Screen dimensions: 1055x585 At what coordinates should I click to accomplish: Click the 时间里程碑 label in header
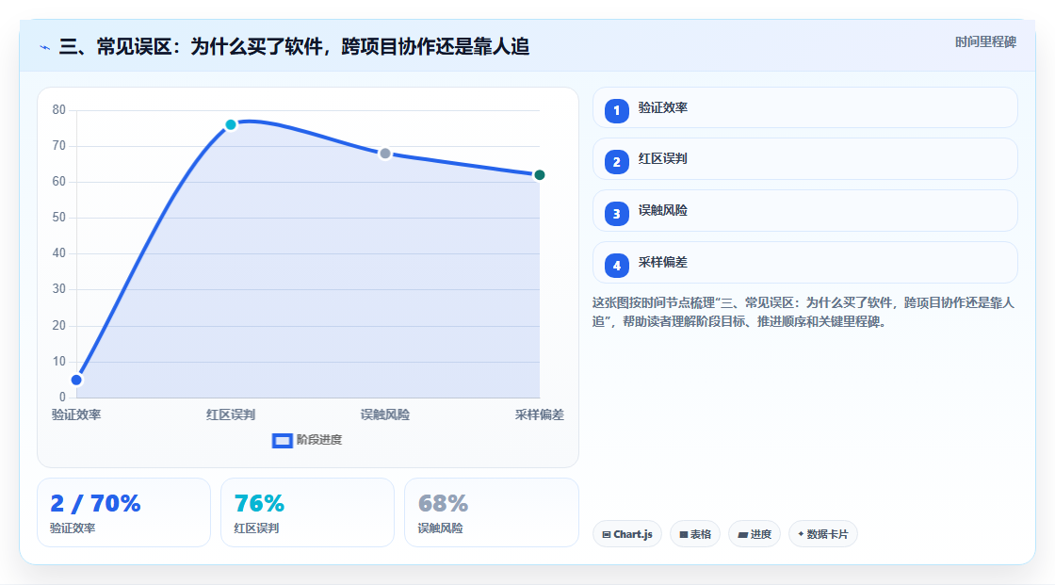(x=985, y=41)
